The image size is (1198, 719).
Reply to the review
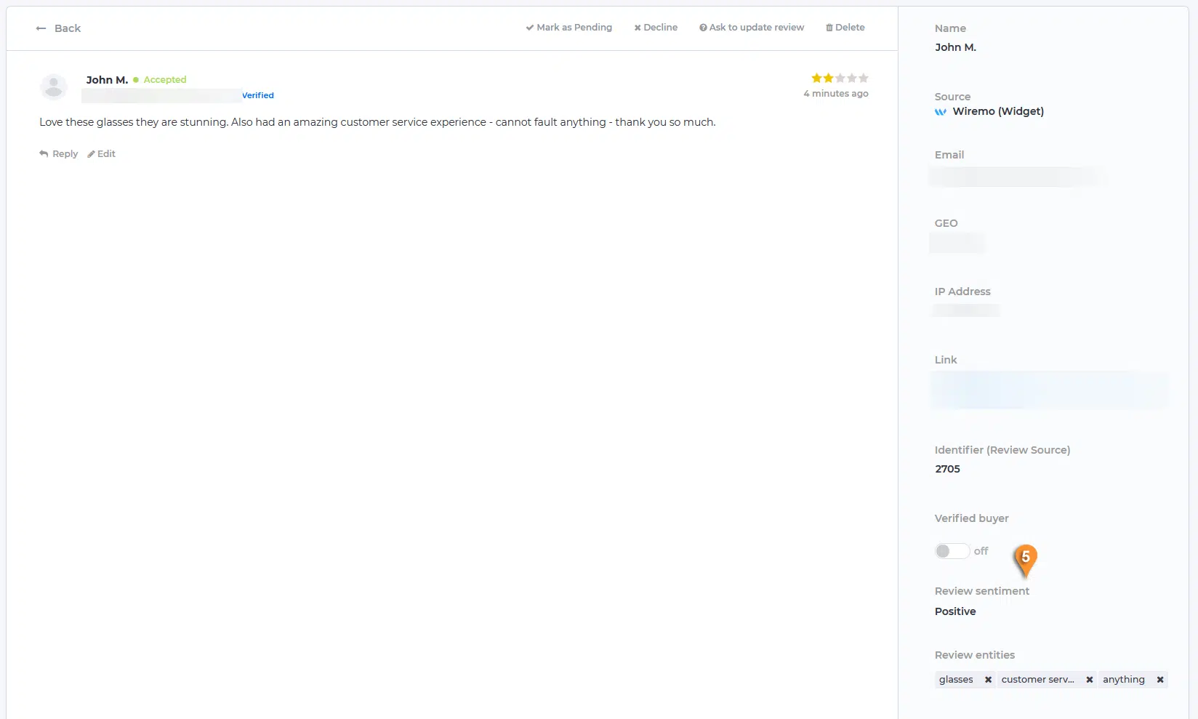click(58, 154)
